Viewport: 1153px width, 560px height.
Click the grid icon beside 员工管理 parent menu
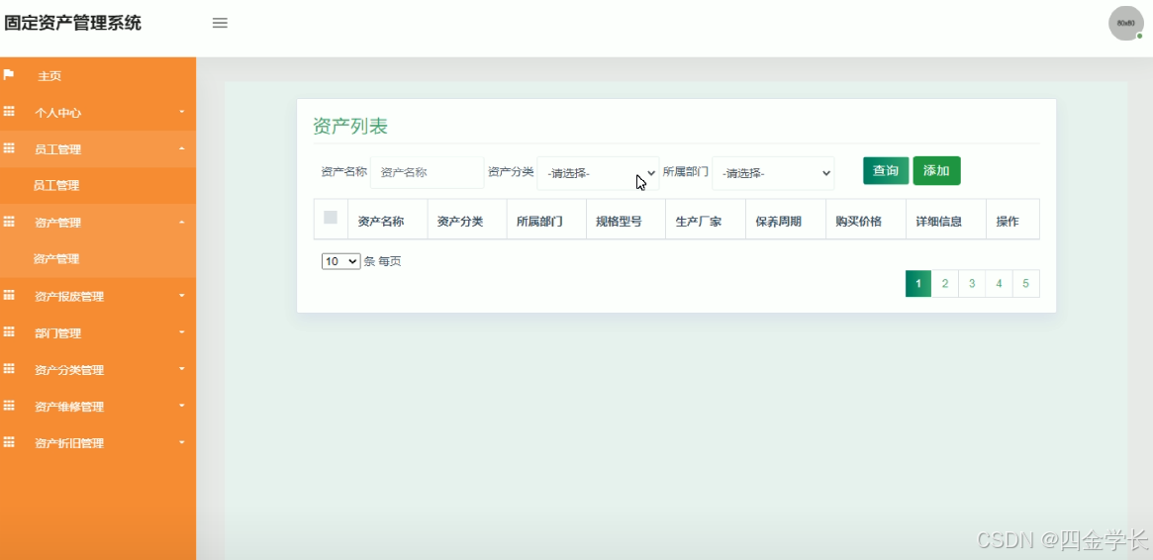[x=9, y=148]
